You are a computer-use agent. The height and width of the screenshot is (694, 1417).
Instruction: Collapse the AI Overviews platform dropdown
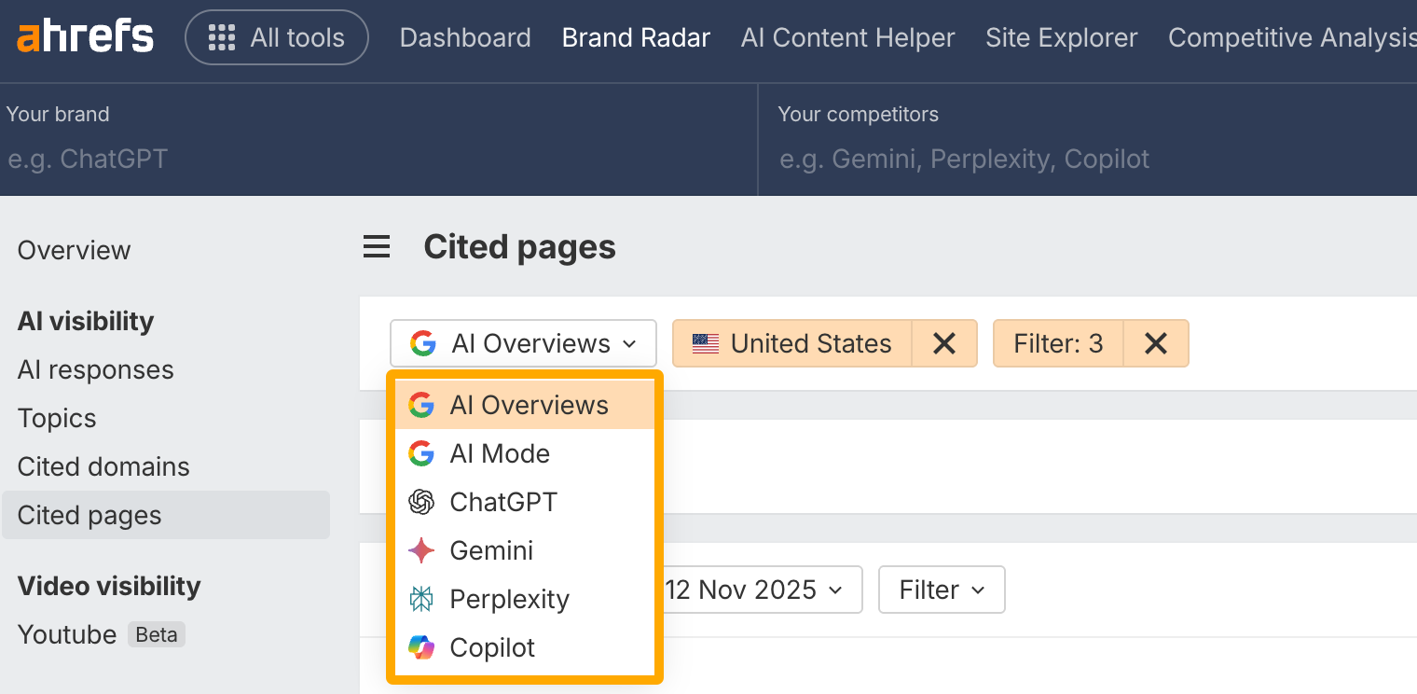tap(523, 343)
